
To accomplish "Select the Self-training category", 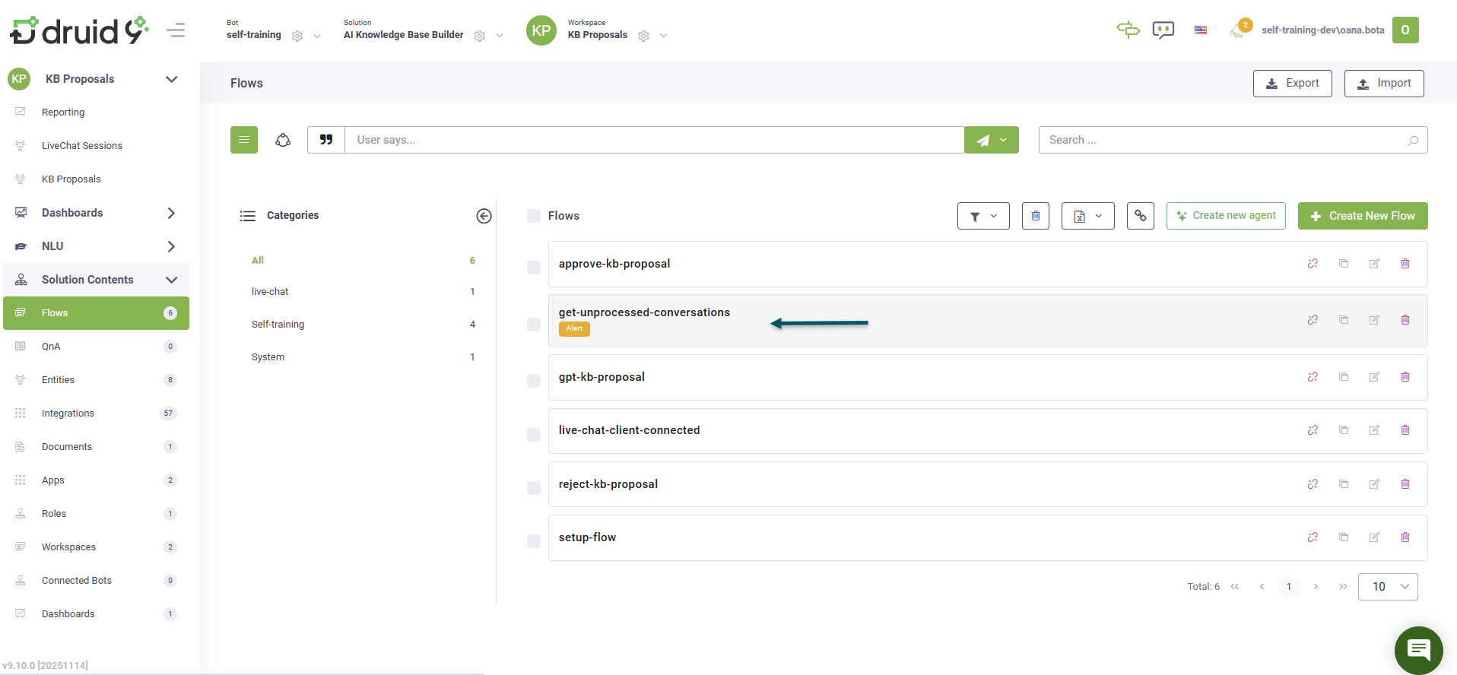I will tap(278, 325).
